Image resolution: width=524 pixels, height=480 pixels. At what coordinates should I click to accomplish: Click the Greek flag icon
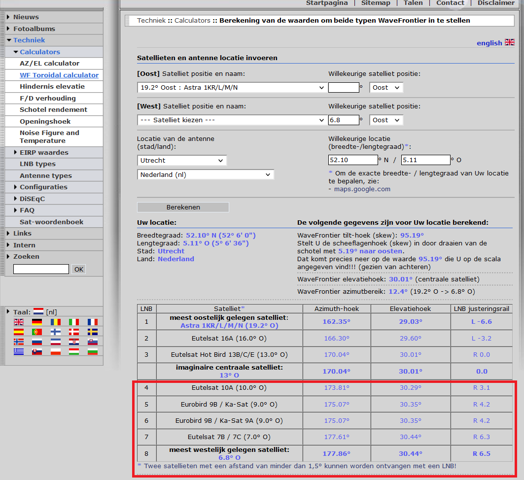[x=19, y=351]
